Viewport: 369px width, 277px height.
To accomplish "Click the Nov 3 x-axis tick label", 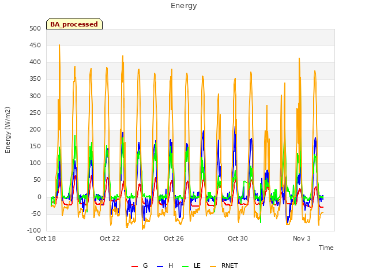I will 302,238.
